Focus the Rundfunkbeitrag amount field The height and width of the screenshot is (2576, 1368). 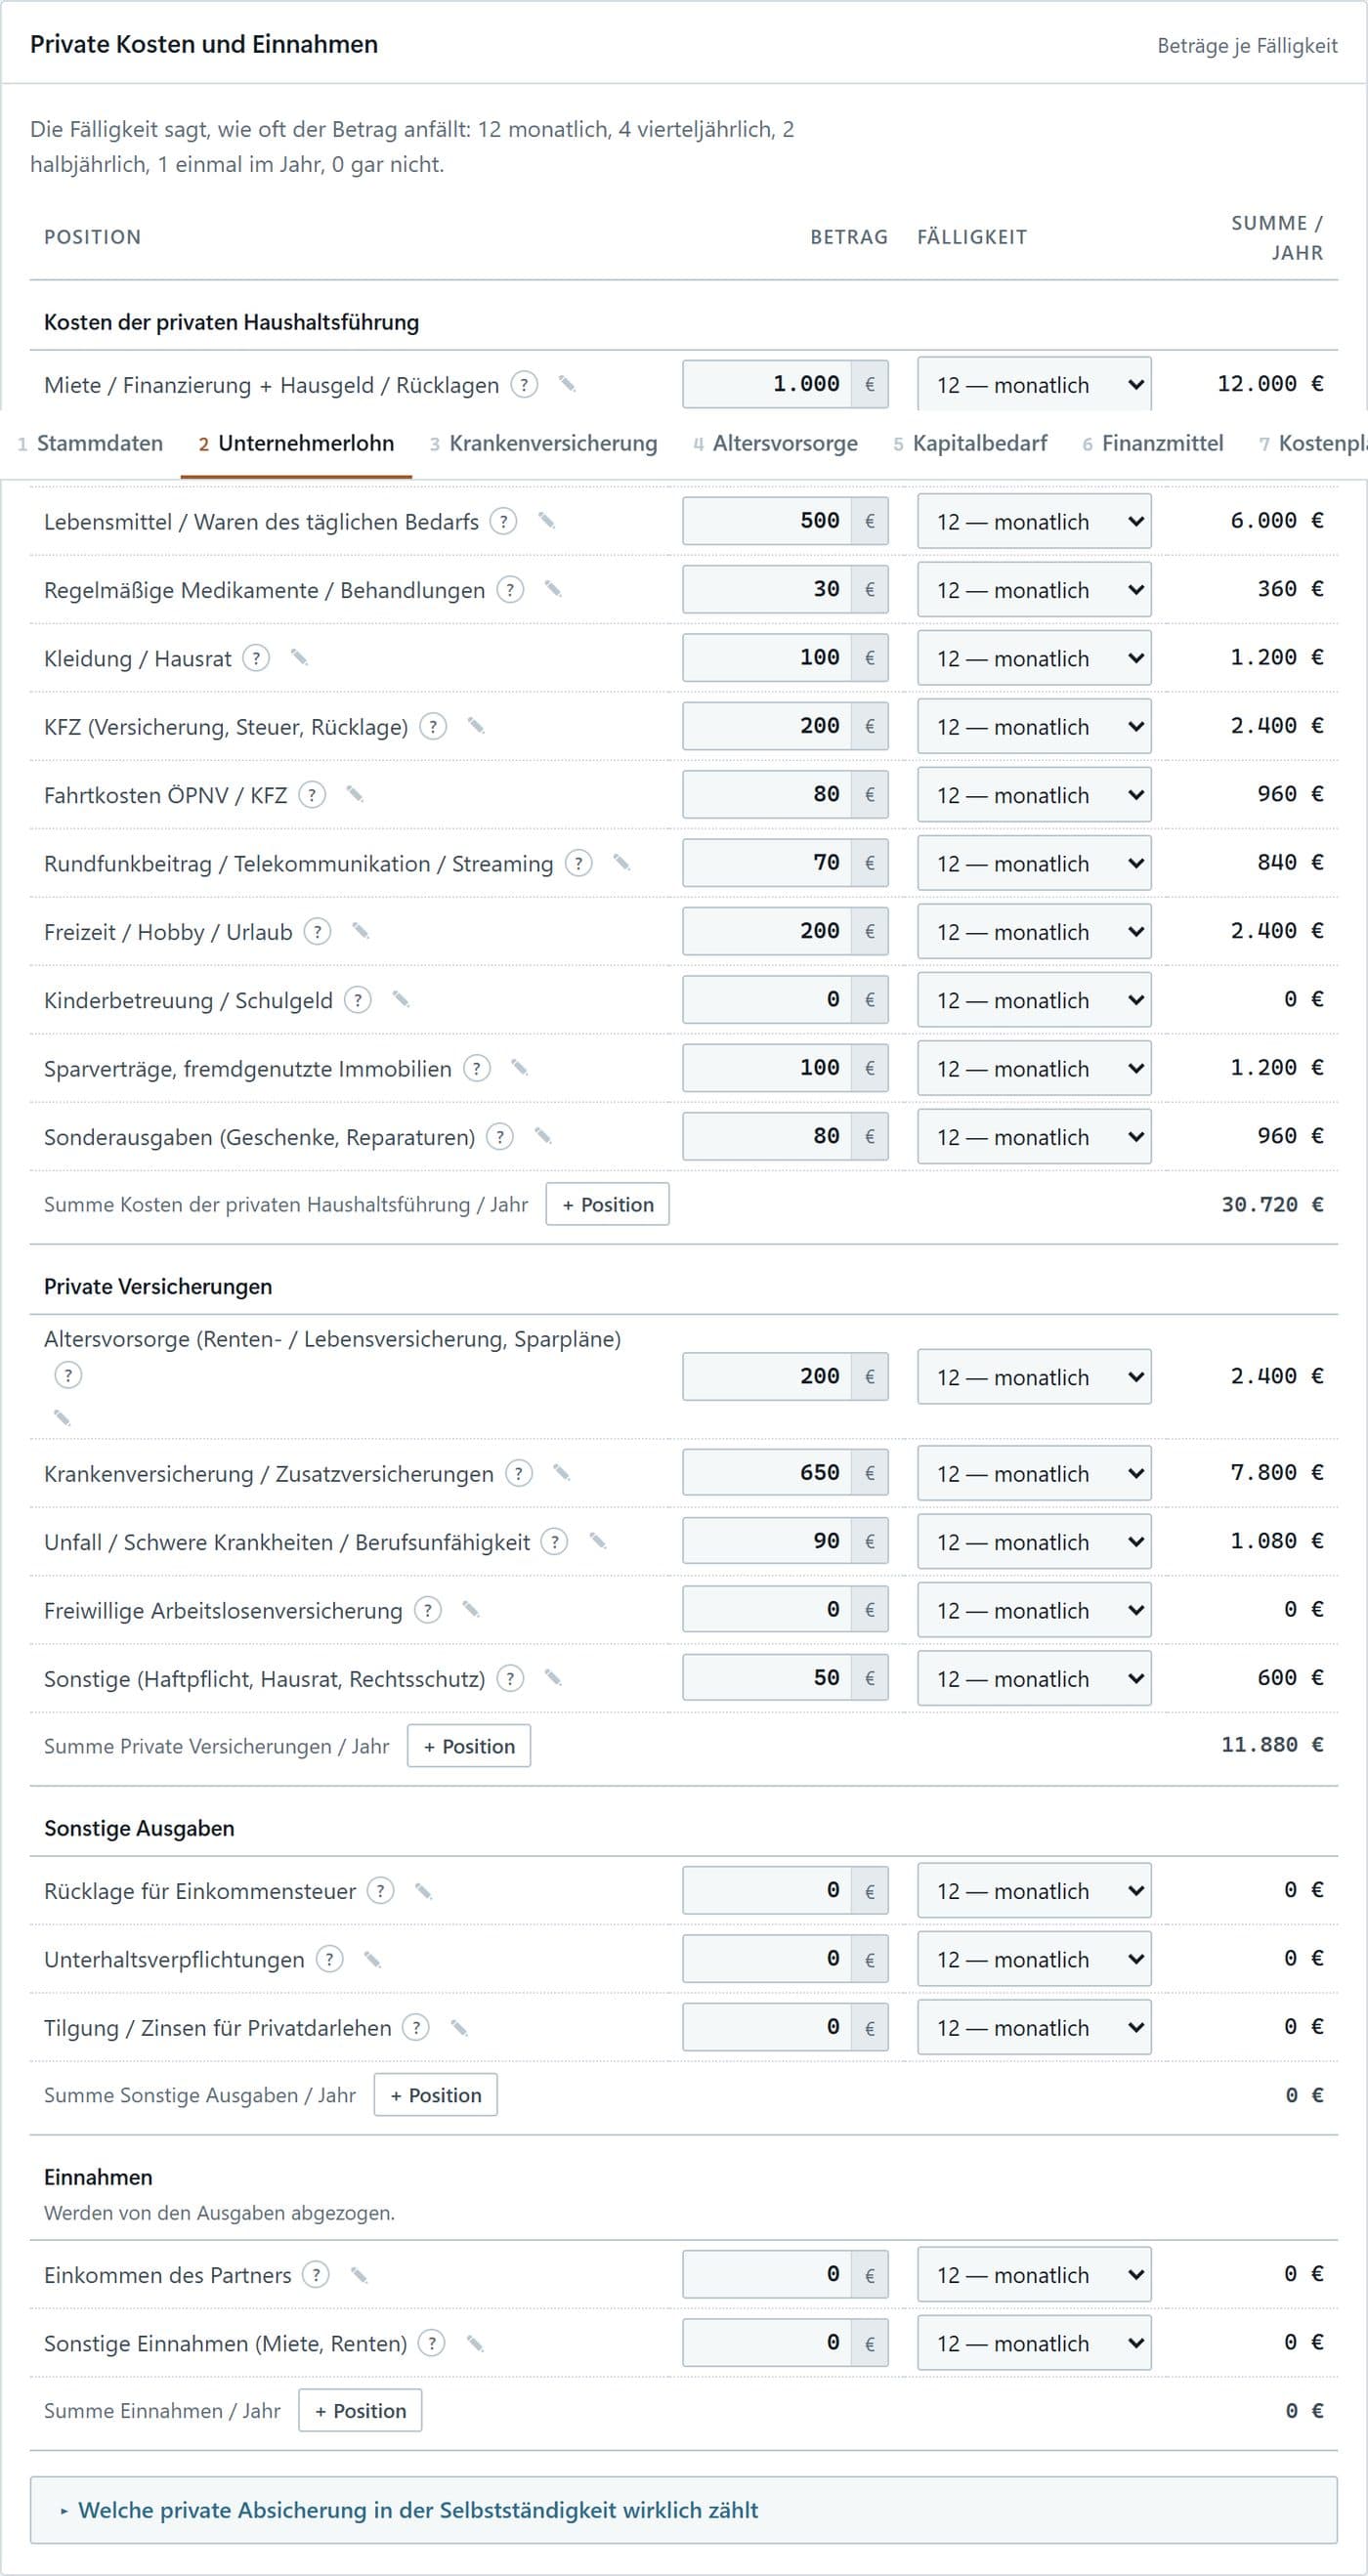(x=767, y=862)
